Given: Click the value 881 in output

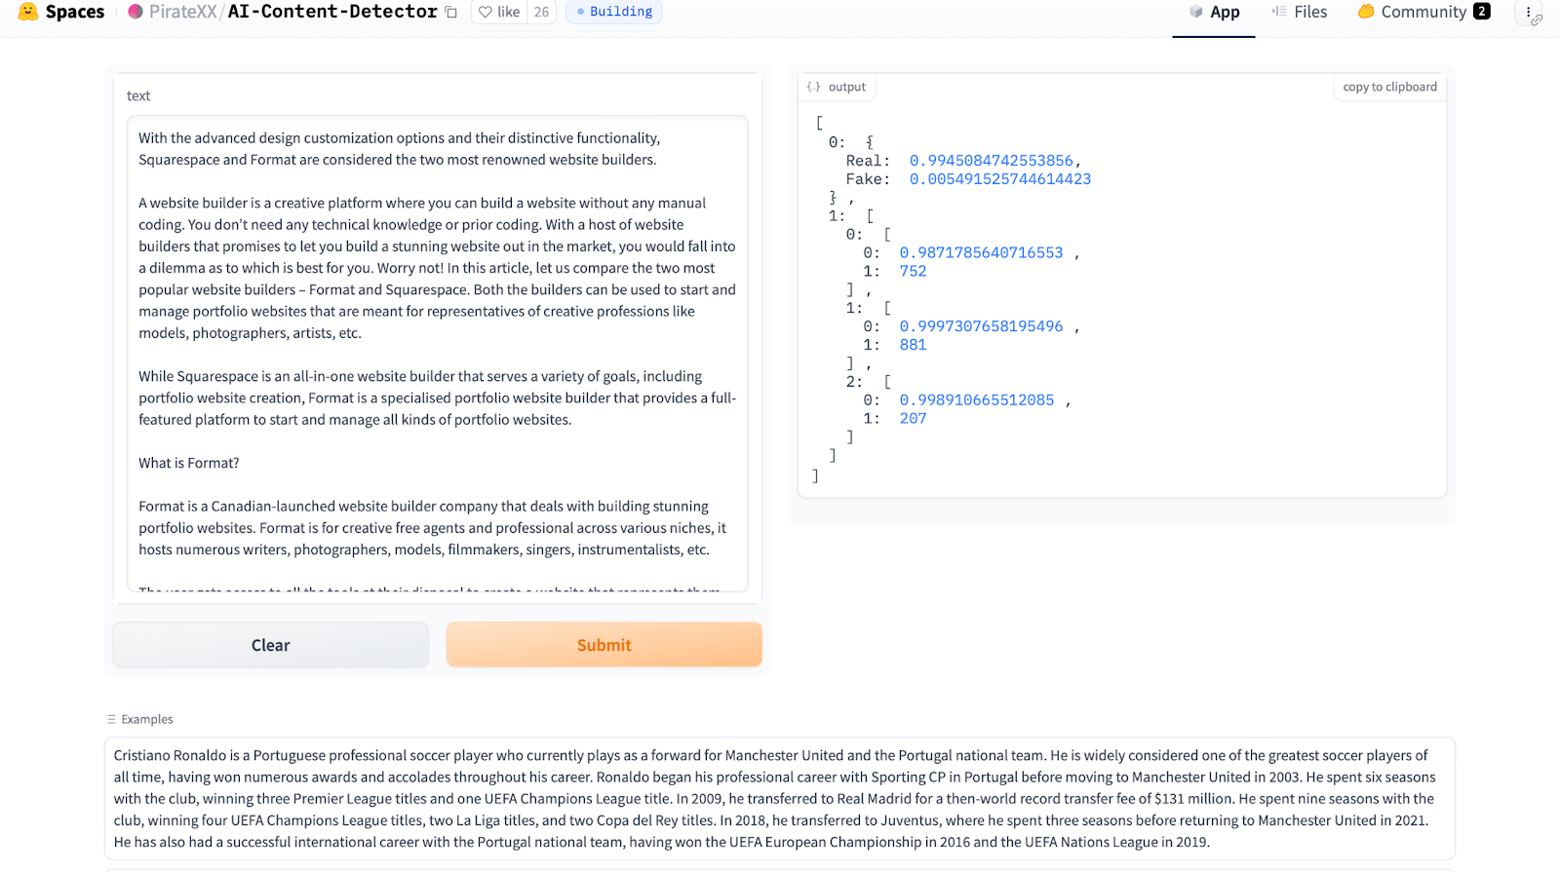Looking at the screenshot, I should [x=913, y=345].
